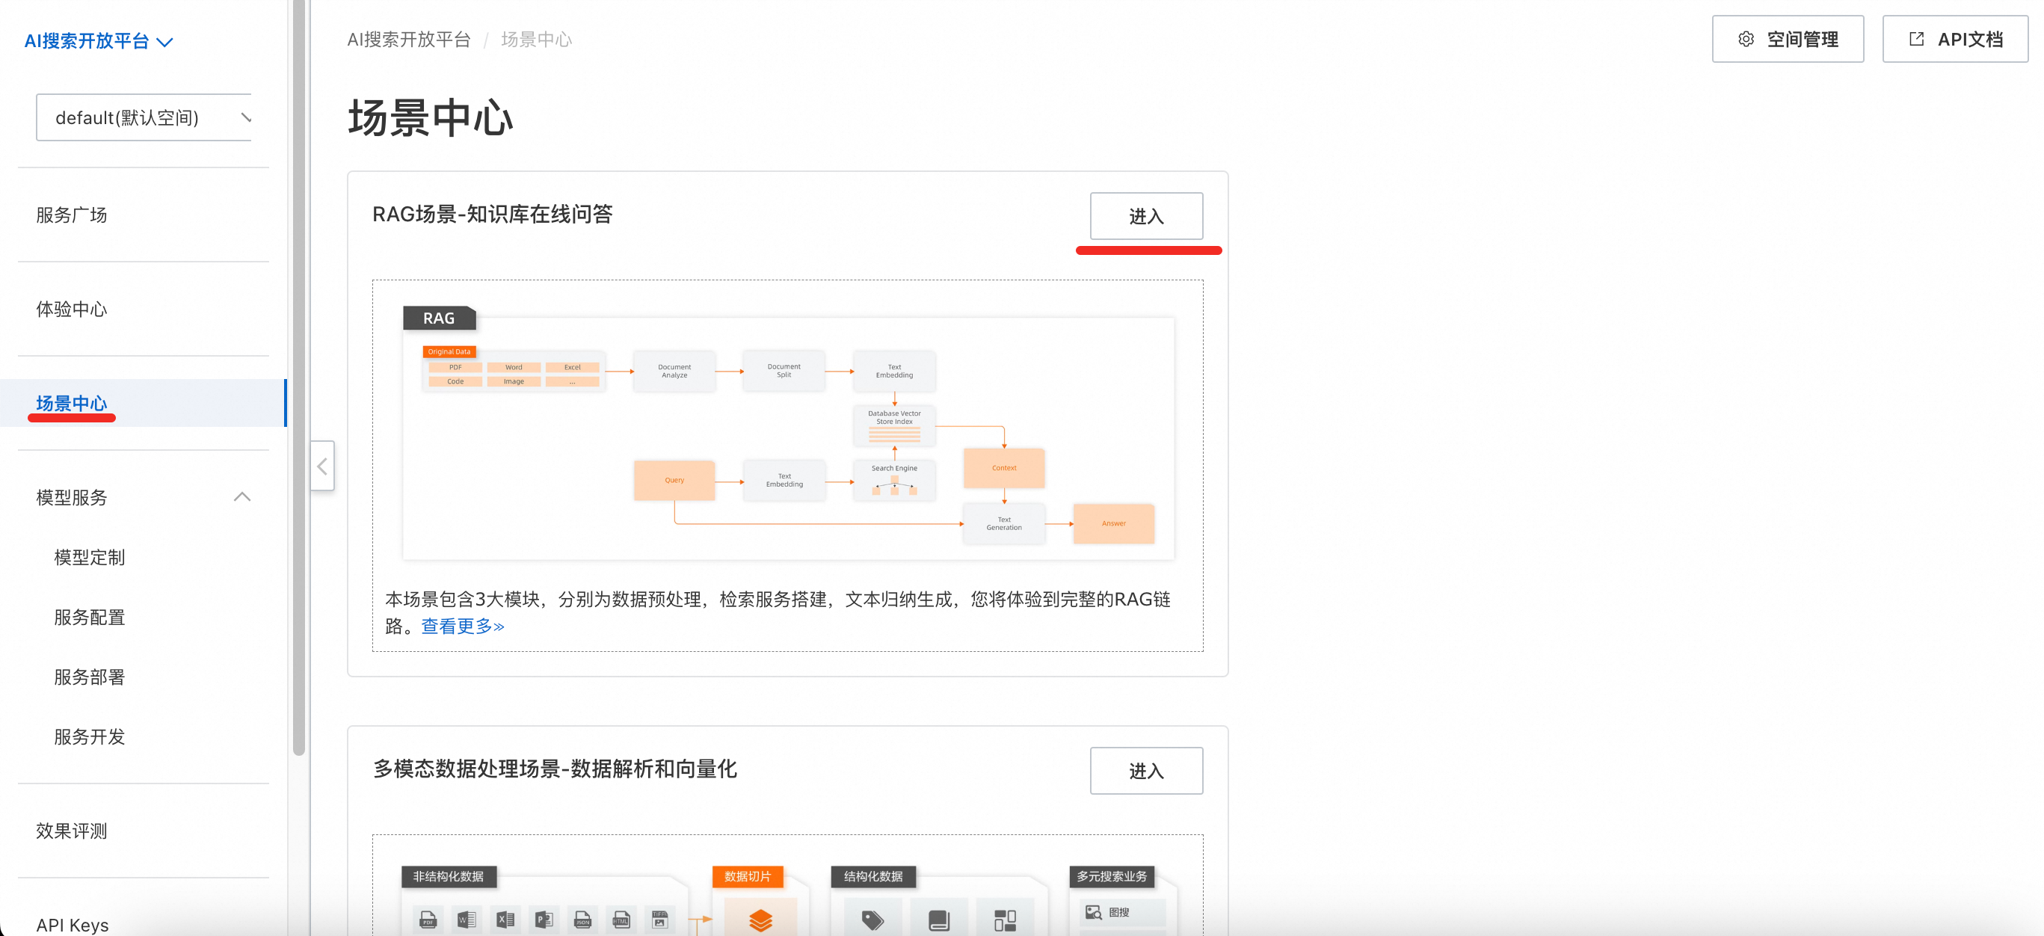Open 服务广场 in the sidebar
The width and height of the screenshot is (2044, 936).
point(72,215)
